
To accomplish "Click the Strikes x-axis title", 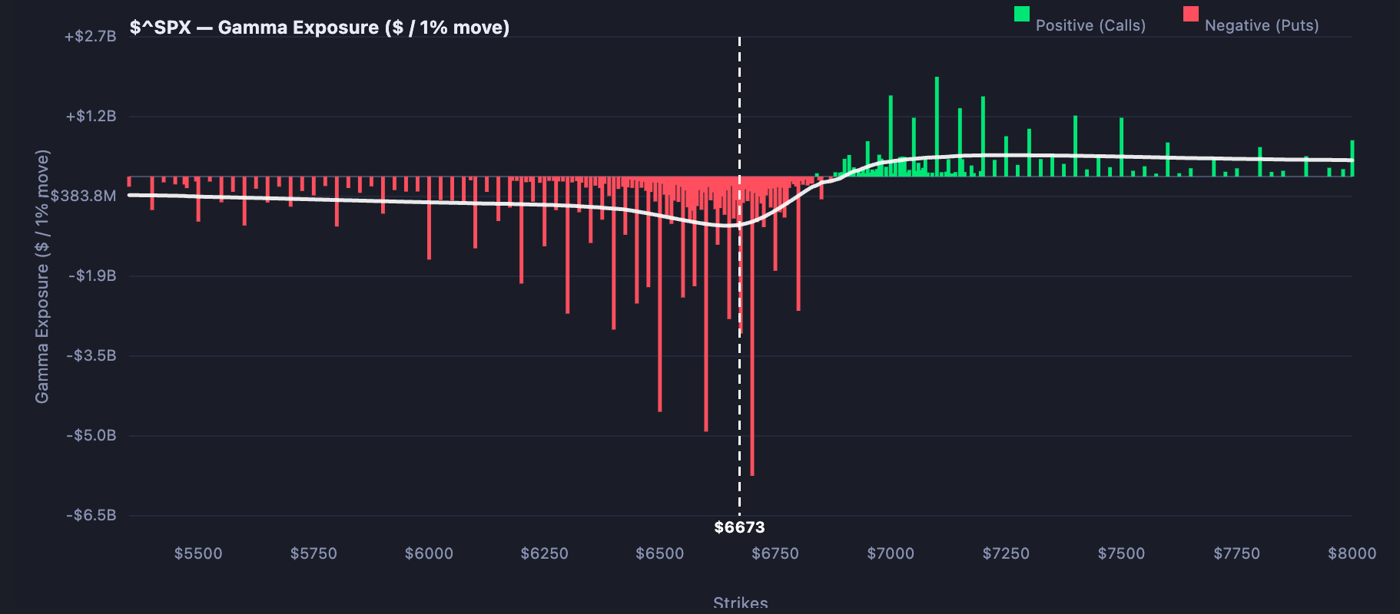I will pyautogui.click(x=740, y=603).
